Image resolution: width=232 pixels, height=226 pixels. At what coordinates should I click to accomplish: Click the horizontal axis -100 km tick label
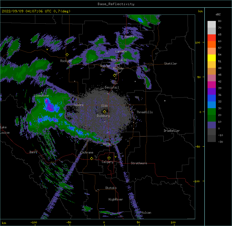pyautogui.click(x=34, y=223)
